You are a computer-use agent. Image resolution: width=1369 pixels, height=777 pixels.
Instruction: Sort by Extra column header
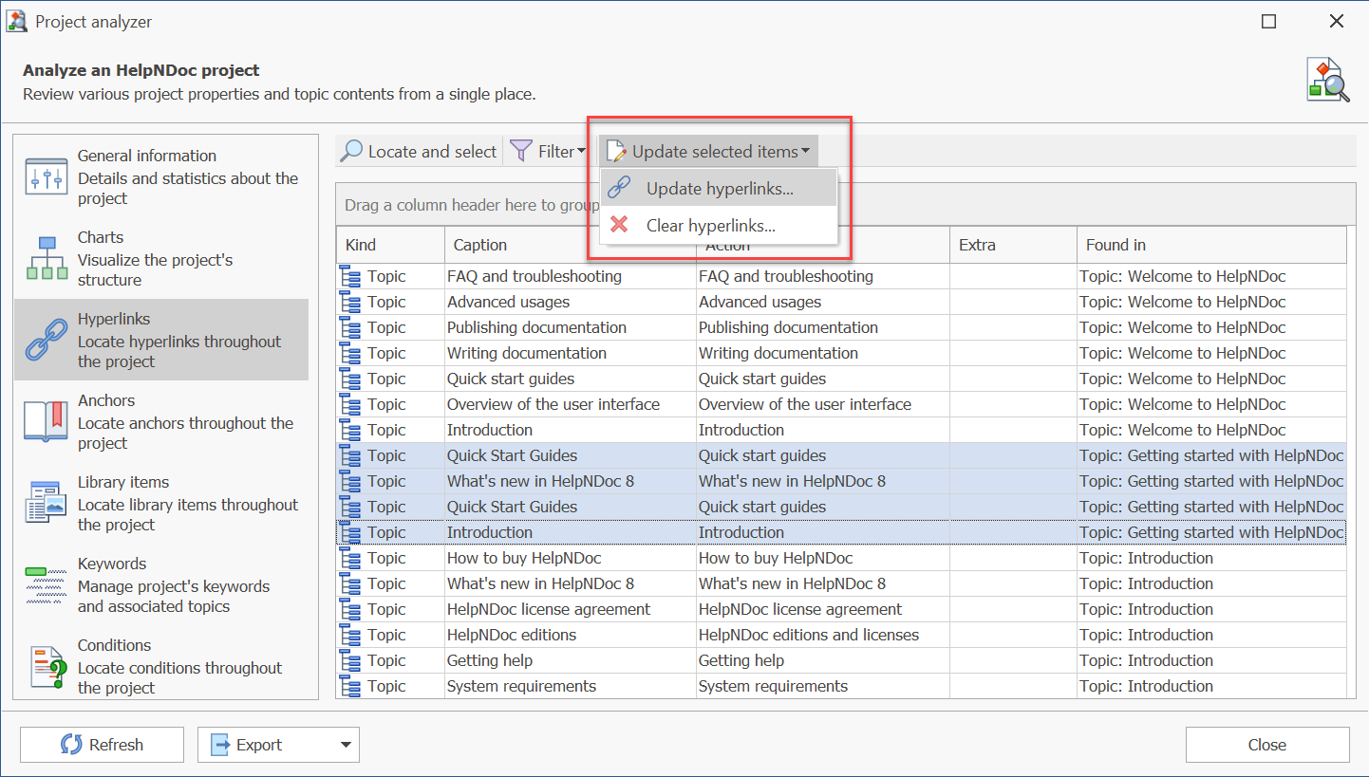(1013, 245)
